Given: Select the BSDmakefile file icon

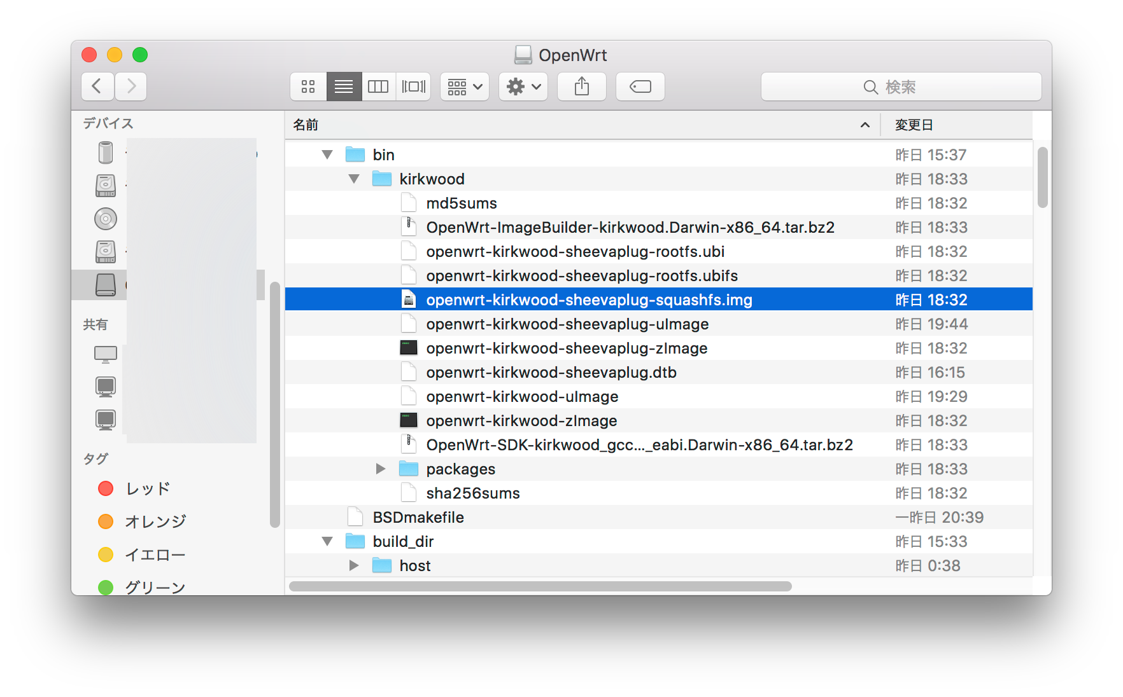Looking at the screenshot, I should 355,517.
